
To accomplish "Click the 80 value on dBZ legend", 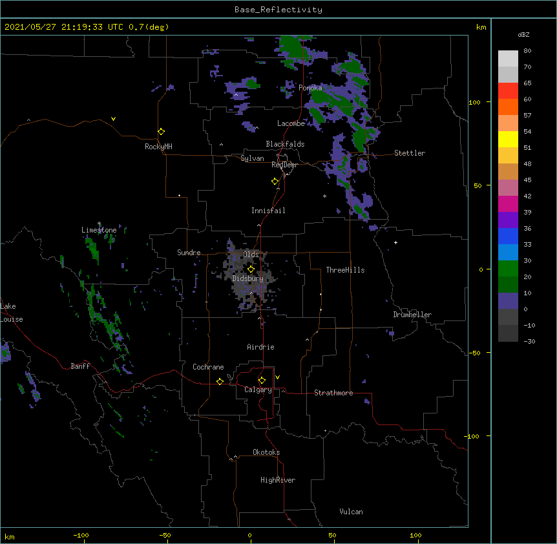I will click(527, 51).
